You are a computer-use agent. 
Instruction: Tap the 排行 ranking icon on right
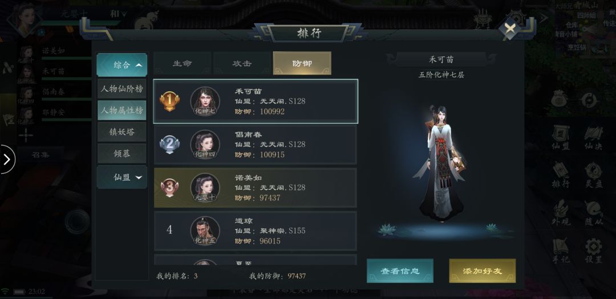click(561, 175)
